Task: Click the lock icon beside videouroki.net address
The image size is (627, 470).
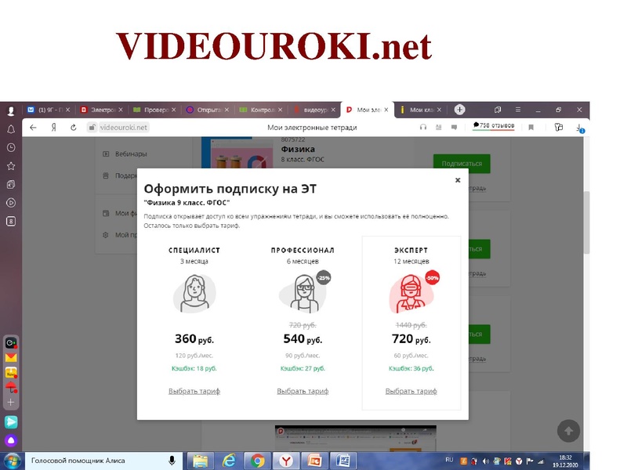Action: (x=92, y=128)
